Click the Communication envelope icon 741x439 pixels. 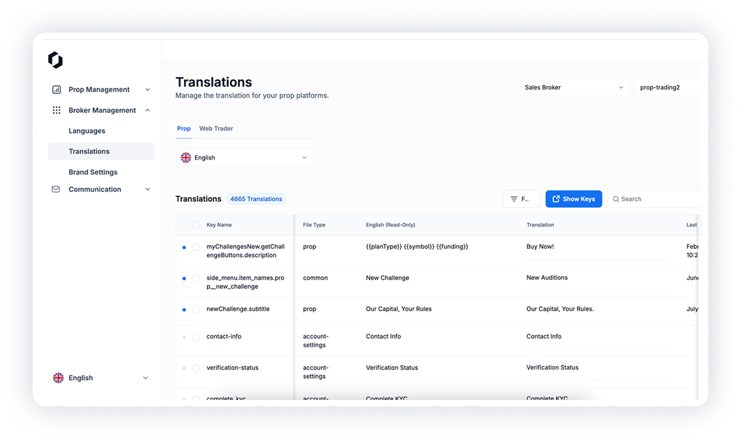[55, 190]
